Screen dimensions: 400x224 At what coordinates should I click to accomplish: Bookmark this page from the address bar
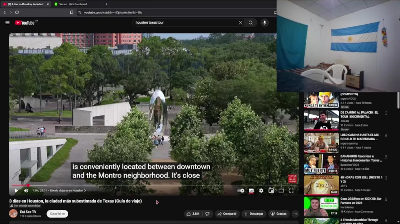72,12
